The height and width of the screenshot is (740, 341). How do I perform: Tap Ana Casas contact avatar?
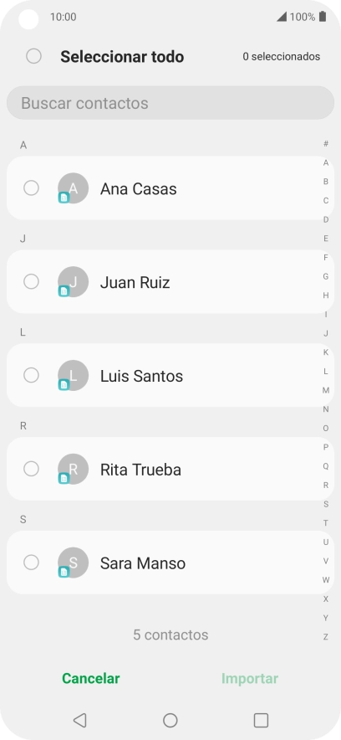[73, 188]
